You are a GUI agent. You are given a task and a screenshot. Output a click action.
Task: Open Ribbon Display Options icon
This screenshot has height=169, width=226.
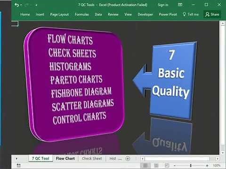[x=180, y=5]
